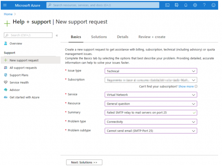The width and height of the screenshot is (222, 166).
Task: Focus the global search resources box
Action: point(103,5)
